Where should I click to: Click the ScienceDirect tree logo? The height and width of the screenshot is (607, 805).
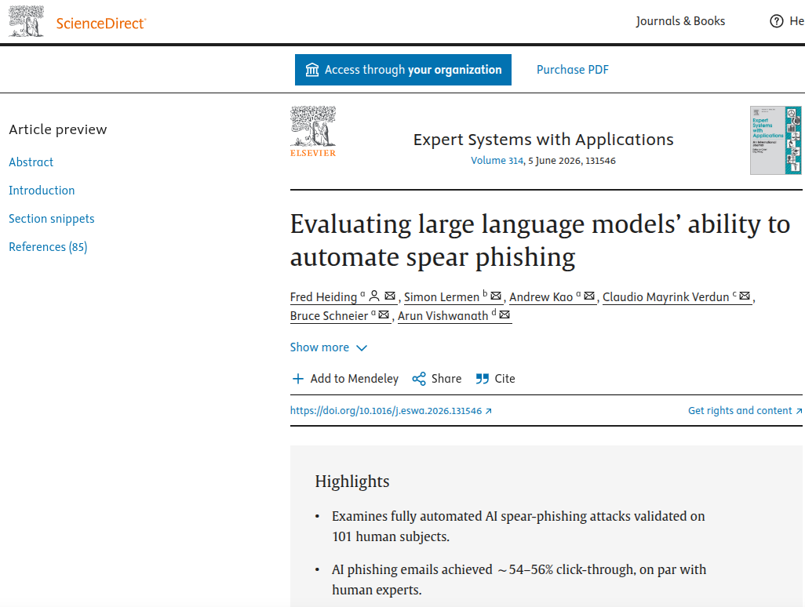(x=27, y=22)
